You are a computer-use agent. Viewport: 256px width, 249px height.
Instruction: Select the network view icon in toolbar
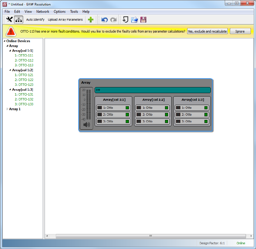[19, 19]
